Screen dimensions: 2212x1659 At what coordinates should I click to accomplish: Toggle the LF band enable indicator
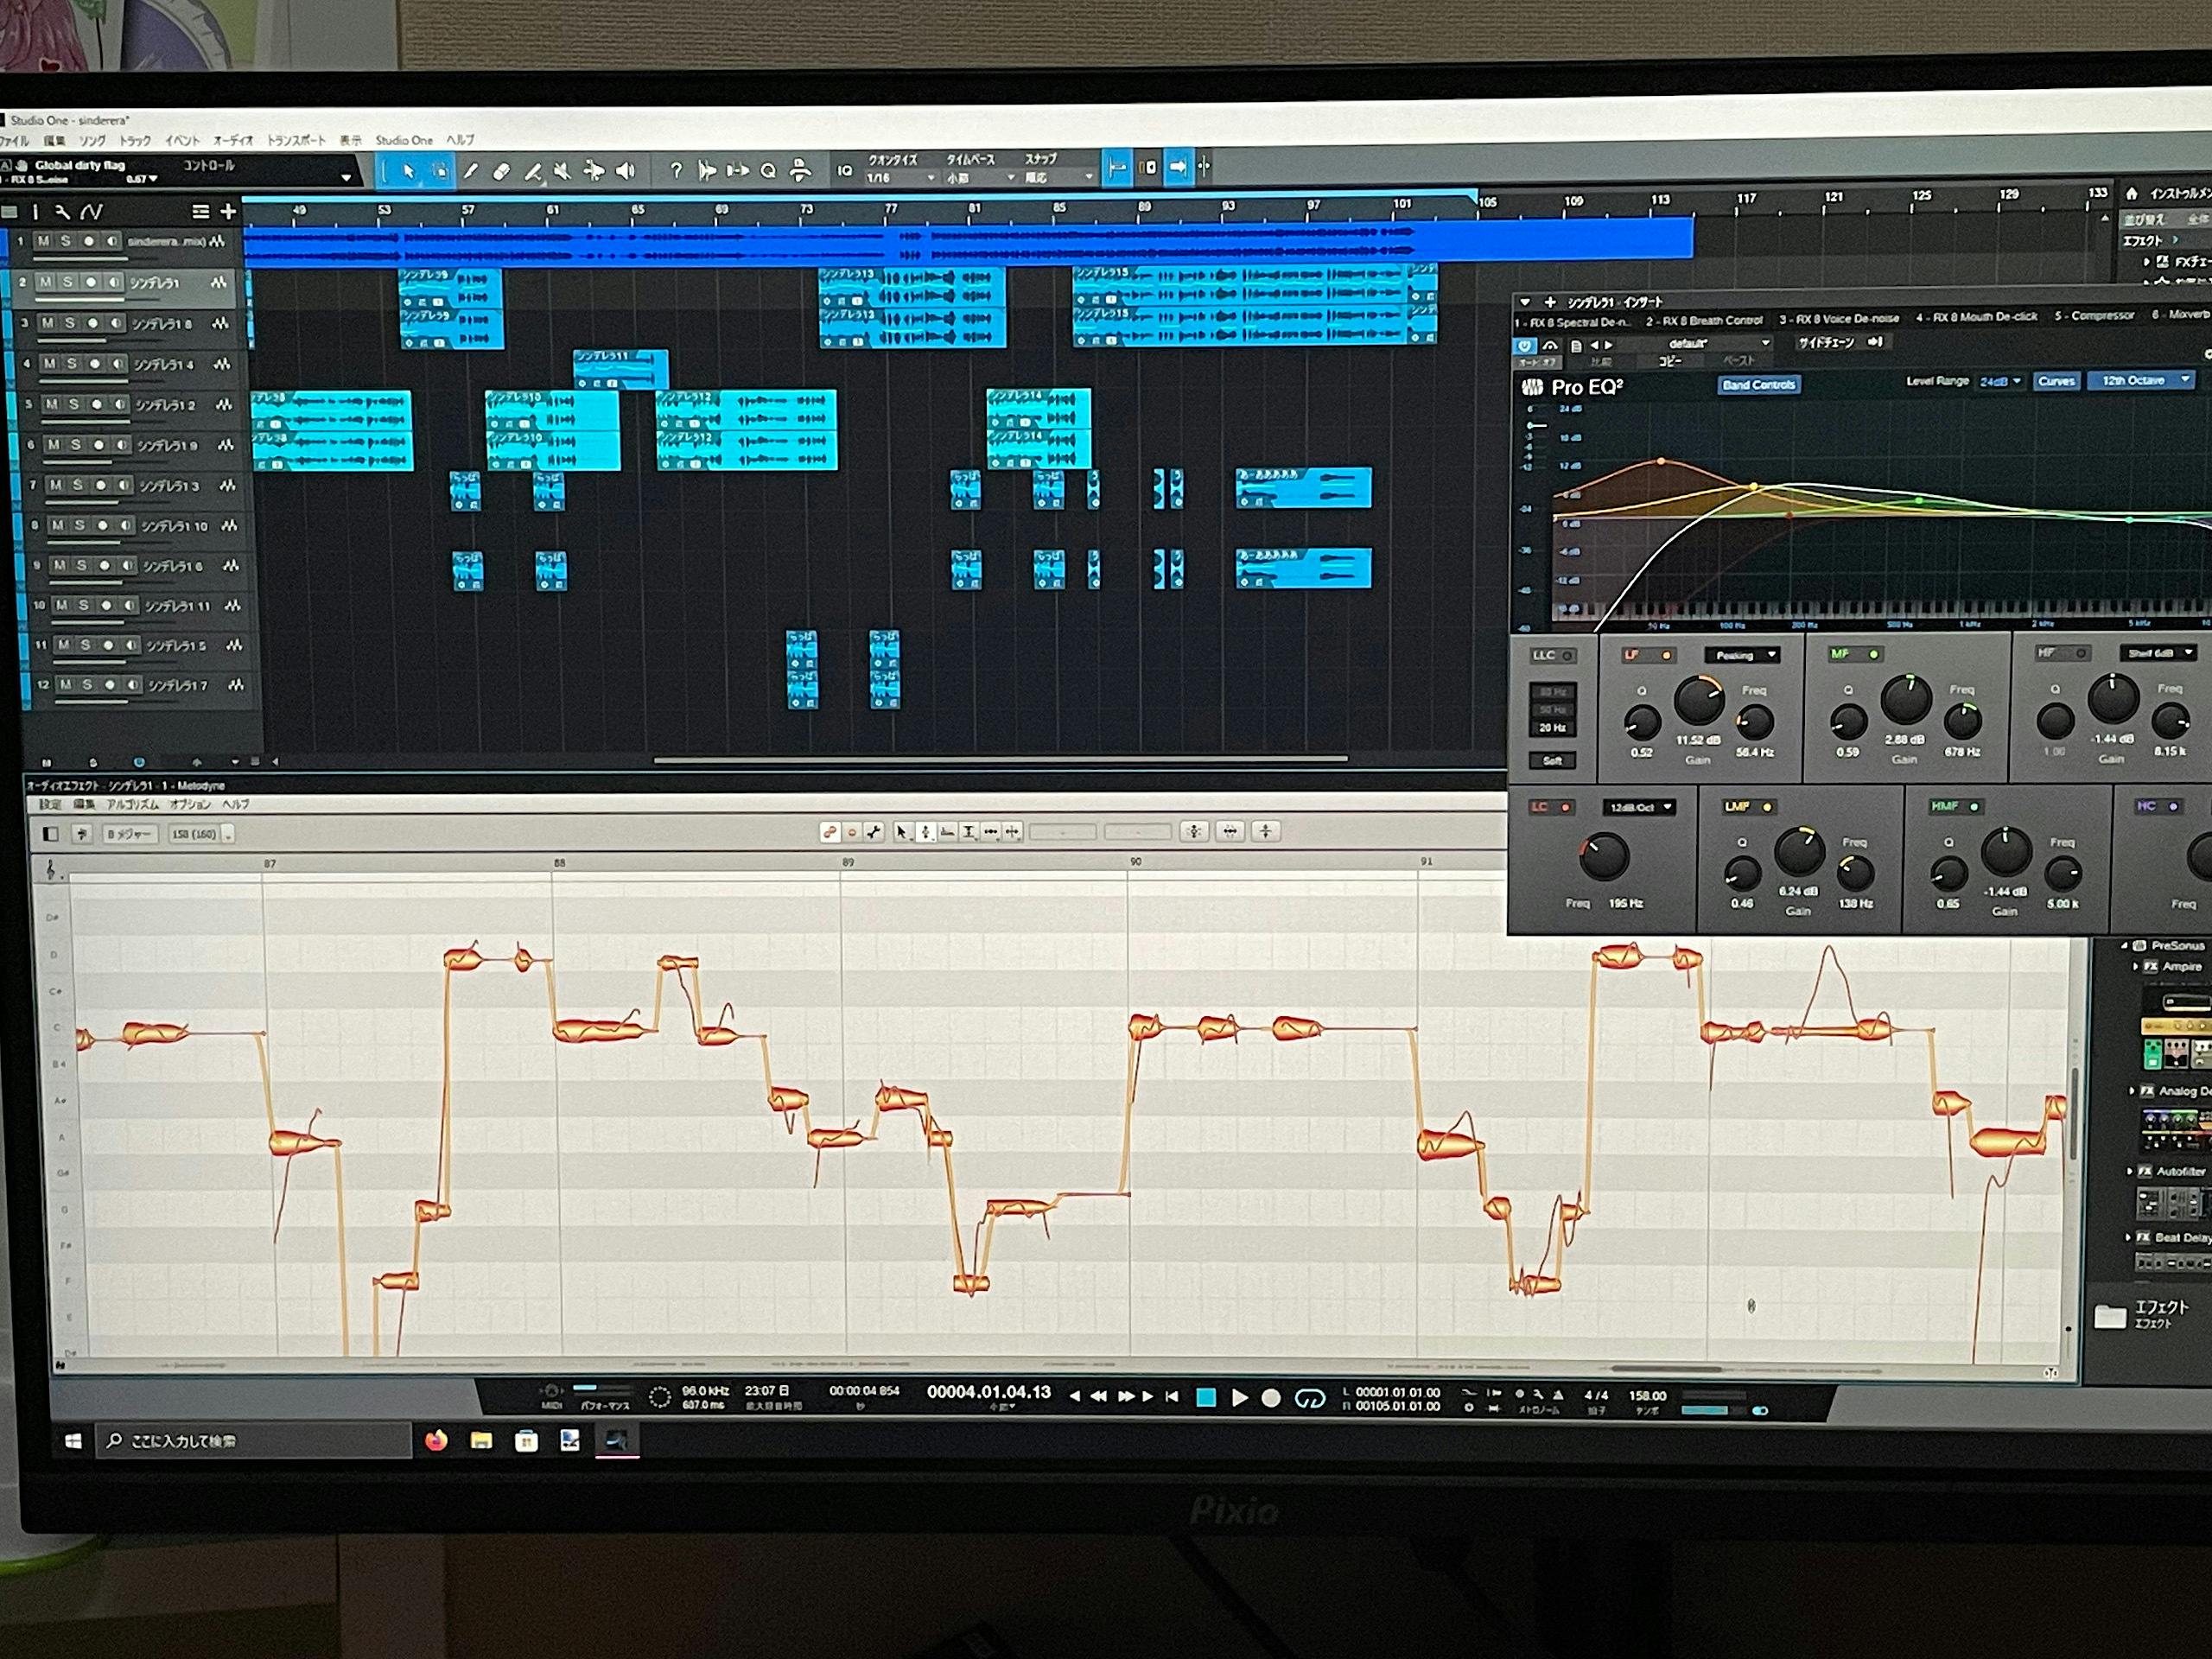coord(1666,656)
